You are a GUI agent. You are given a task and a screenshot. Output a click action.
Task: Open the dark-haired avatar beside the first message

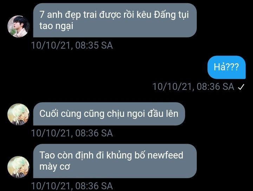(18, 26)
